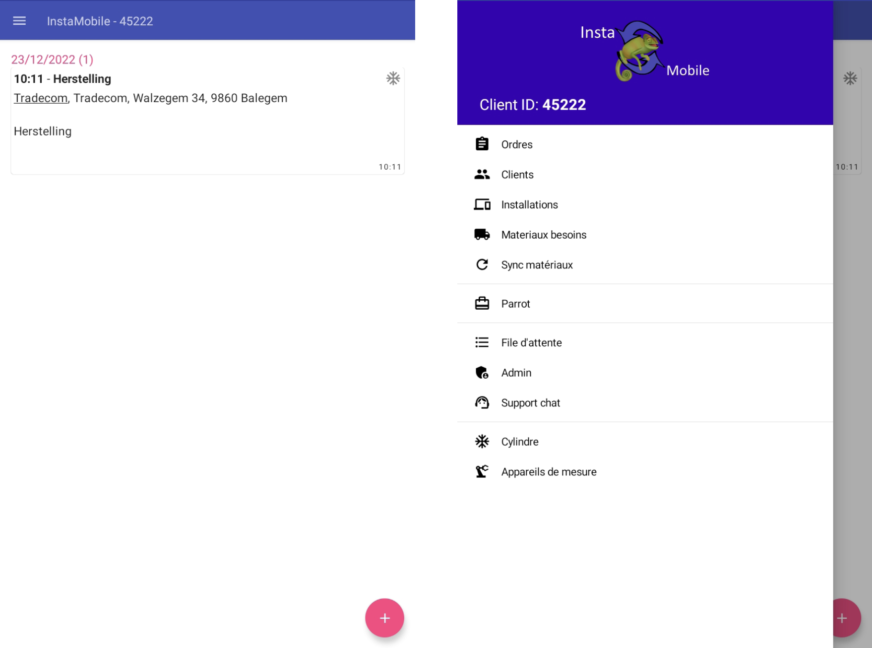Screen dimensions: 872x648
Task: Open the Parrot menu entry
Action: coord(645,304)
